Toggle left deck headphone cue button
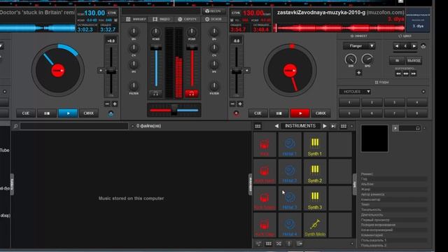 pyautogui.click(x=155, y=93)
